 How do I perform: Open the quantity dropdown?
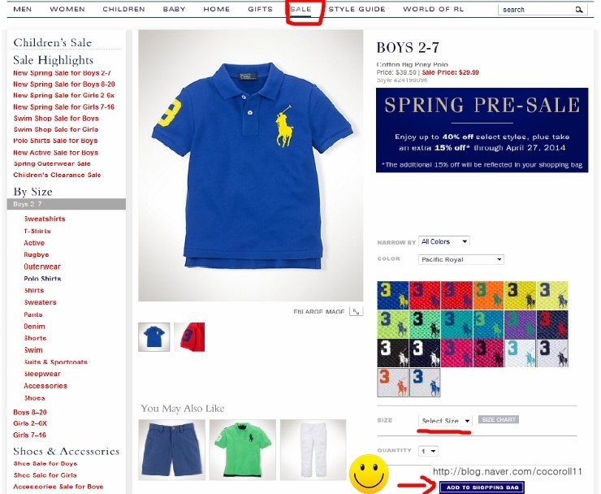pyautogui.click(x=429, y=451)
